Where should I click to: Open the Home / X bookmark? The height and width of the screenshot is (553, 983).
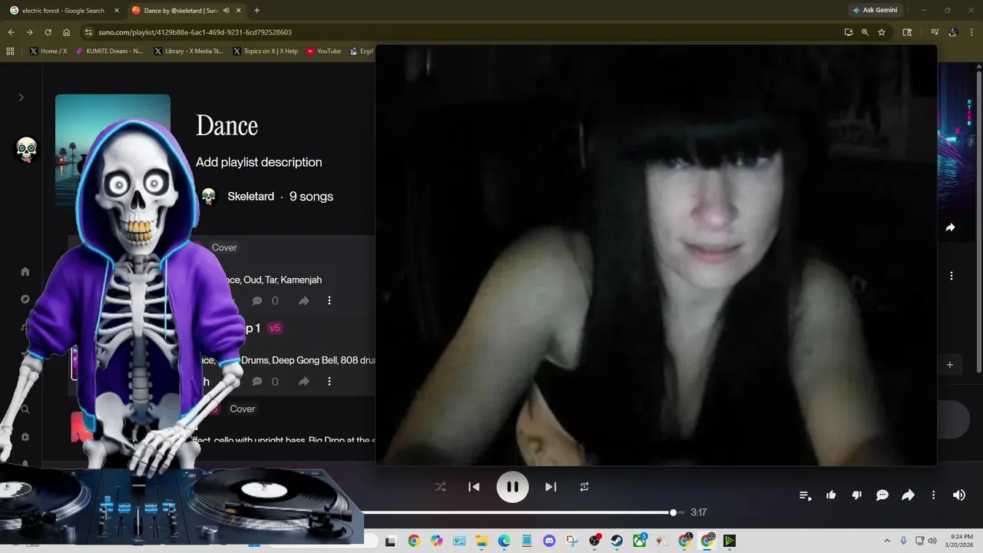click(48, 51)
